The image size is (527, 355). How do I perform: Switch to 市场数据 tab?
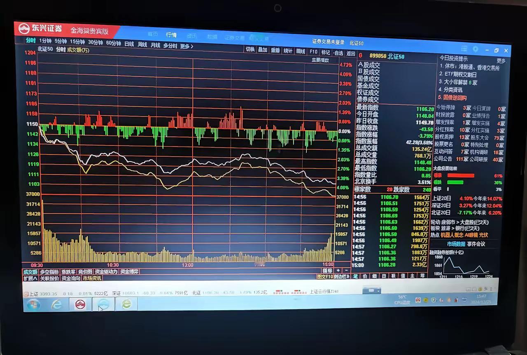click(x=456, y=244)
